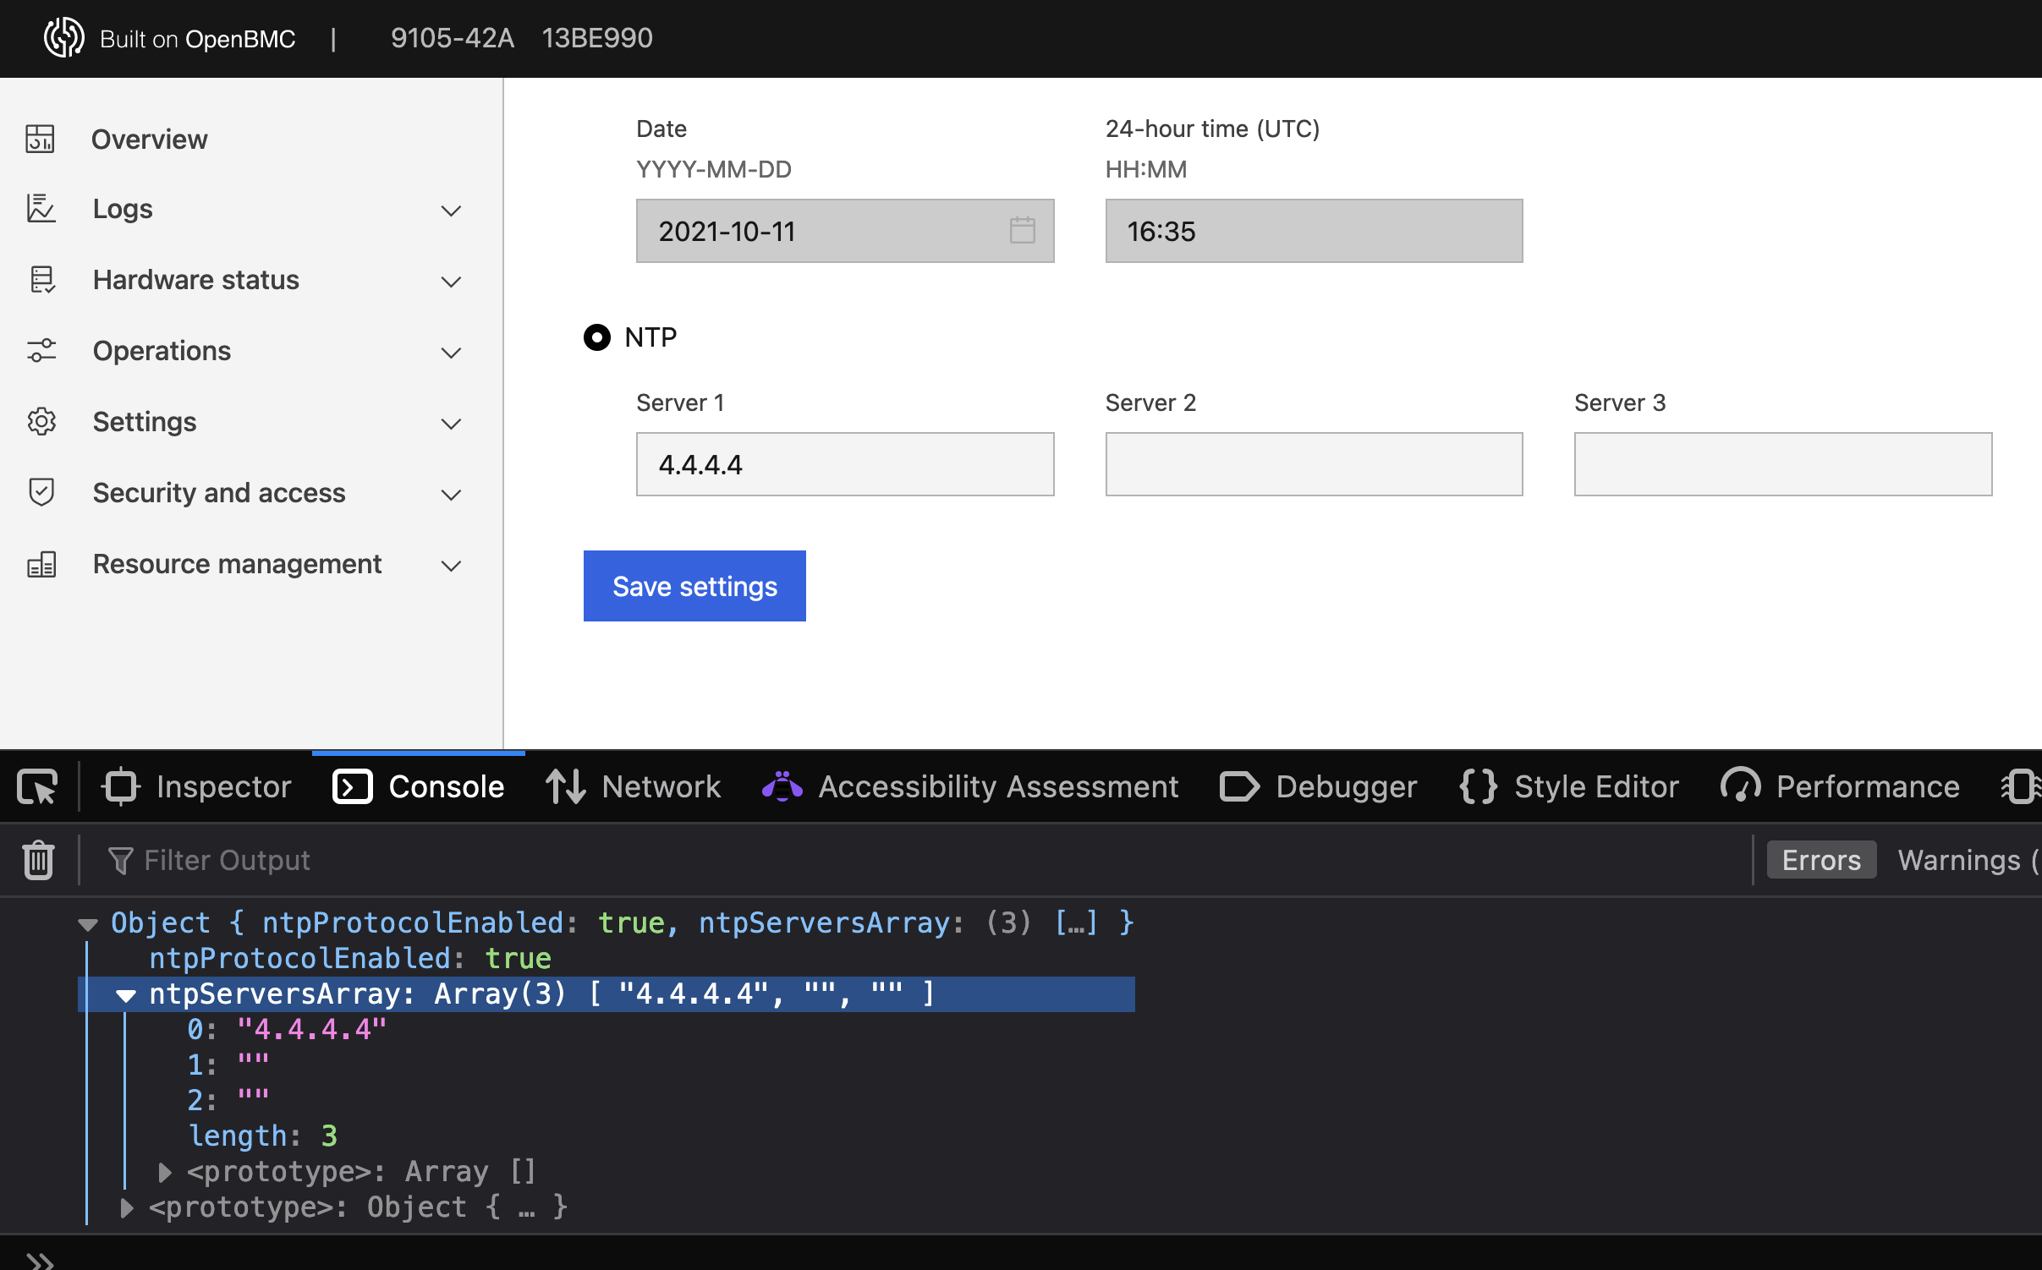
Task: Click the Operations sliders icon
Action: pyautogui.click(x=41, y=351)
